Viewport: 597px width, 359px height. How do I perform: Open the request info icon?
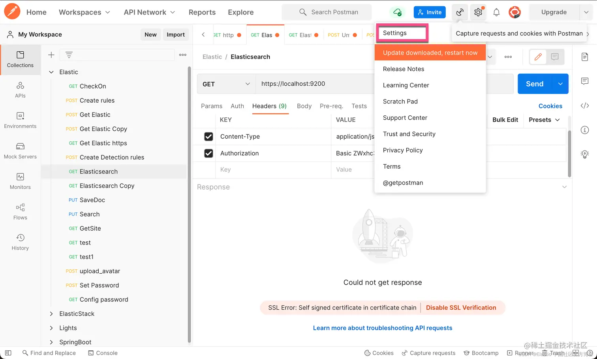[x=585, y=130]
